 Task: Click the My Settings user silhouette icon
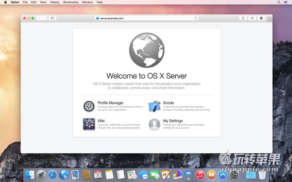tap(154, 124)
